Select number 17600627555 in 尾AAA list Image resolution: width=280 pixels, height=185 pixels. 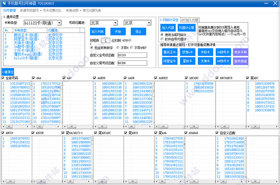pos(173,139)
